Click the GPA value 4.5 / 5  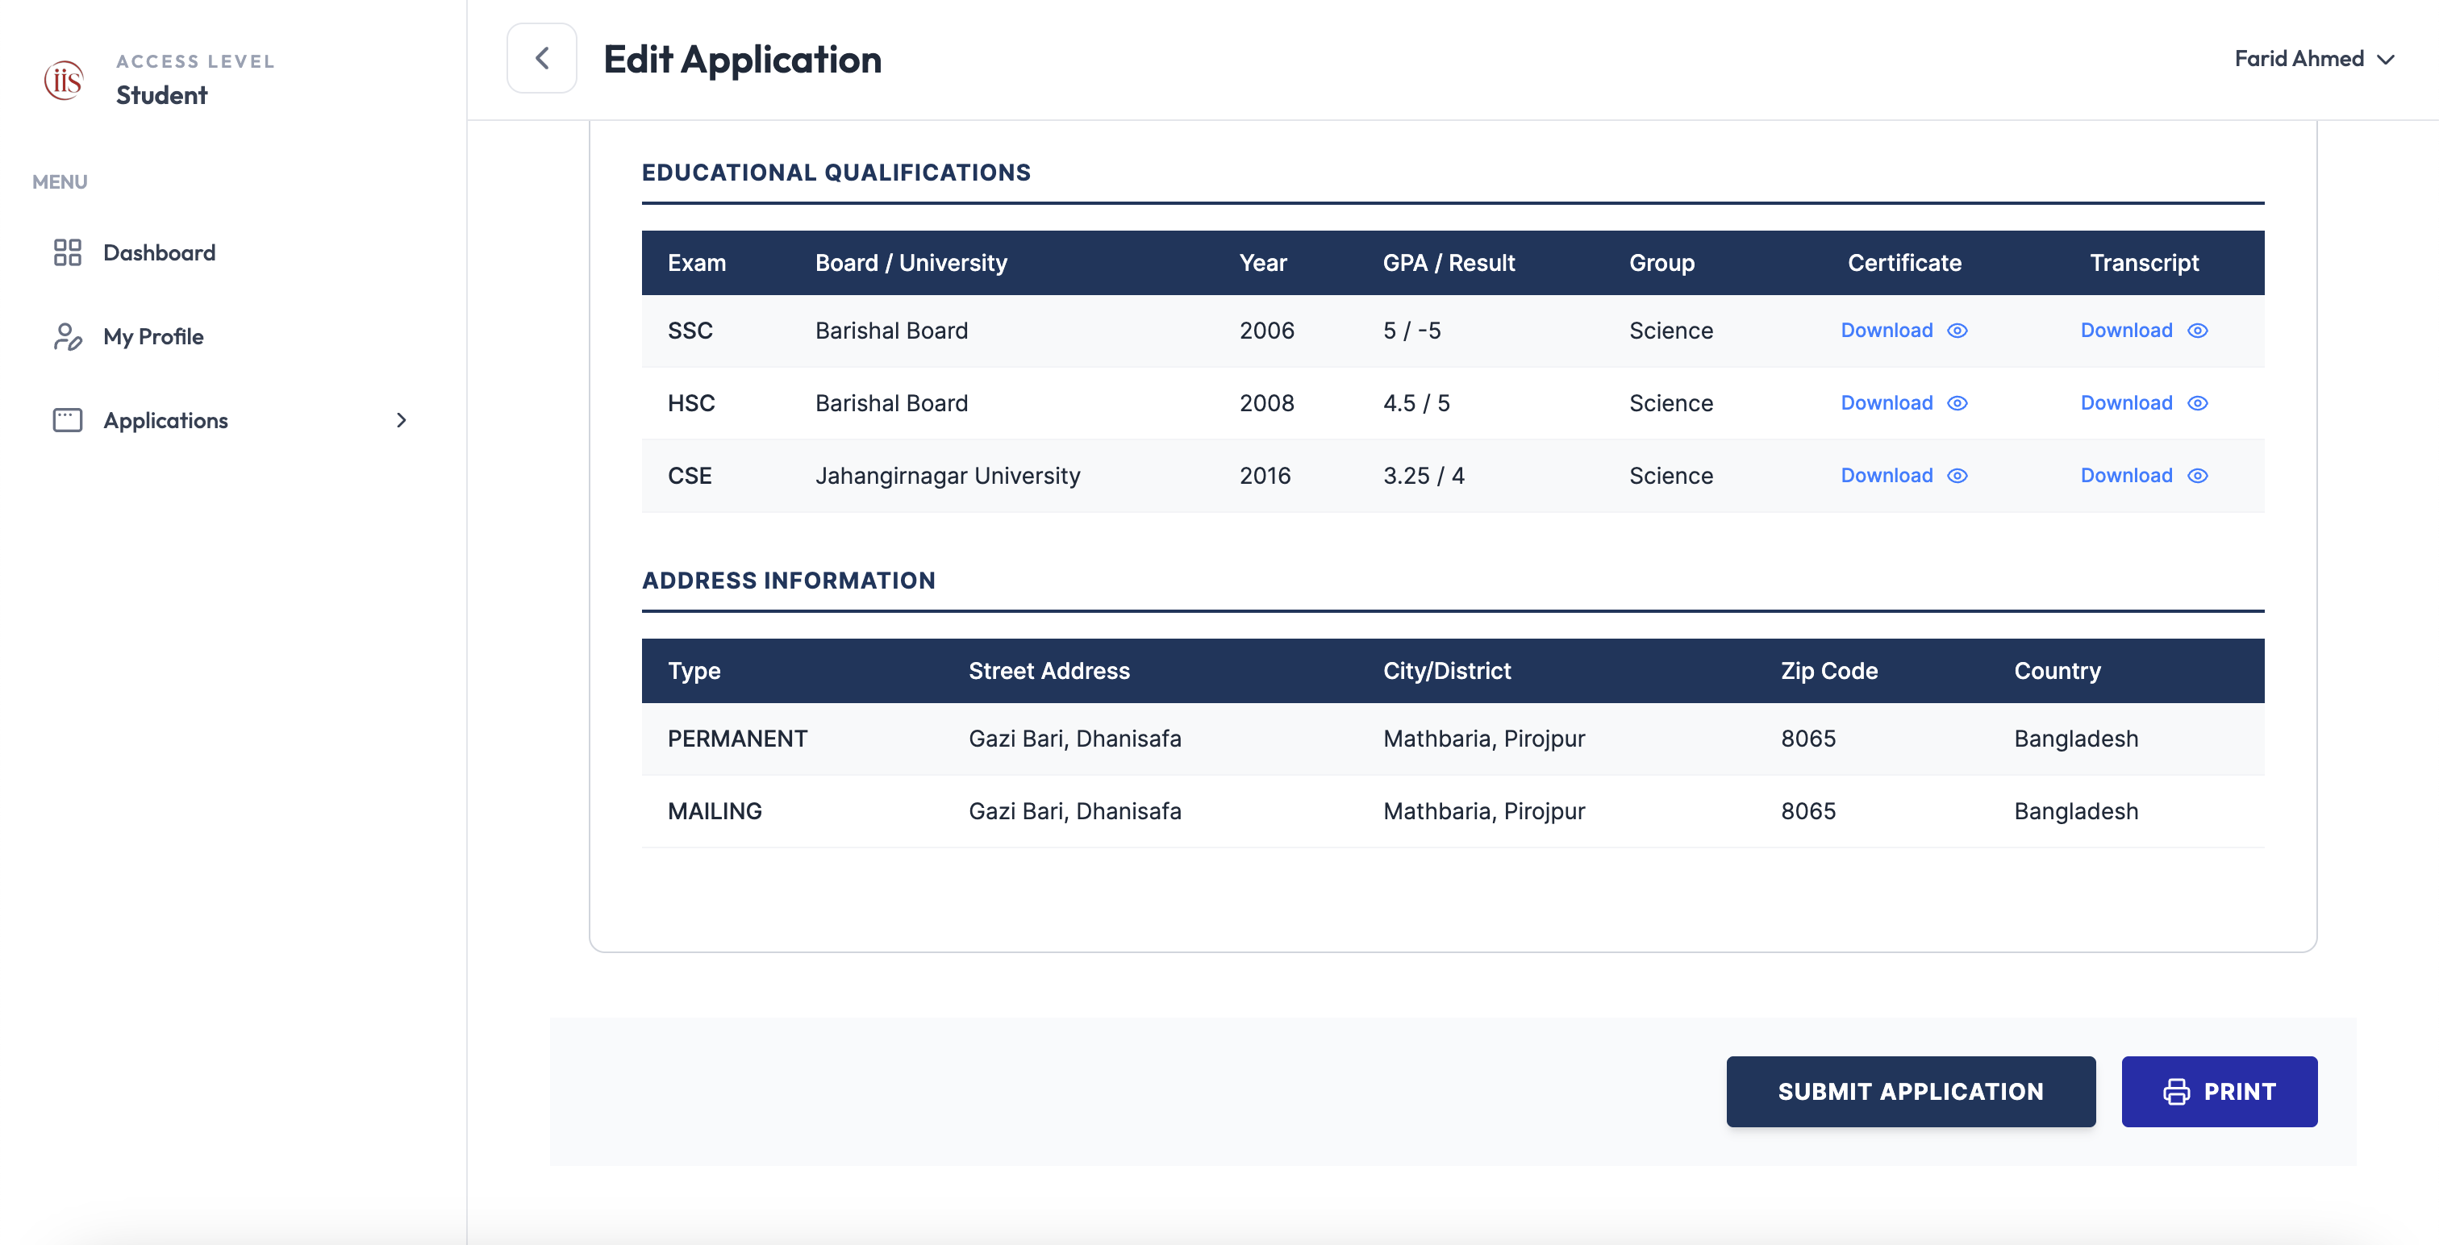click(x=1415, y=403)
